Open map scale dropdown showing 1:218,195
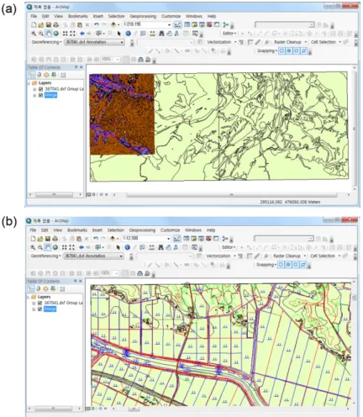 coord(169,24)
